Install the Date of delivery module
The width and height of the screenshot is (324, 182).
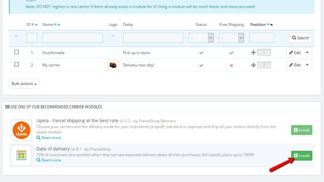click(x=301, y=155)
